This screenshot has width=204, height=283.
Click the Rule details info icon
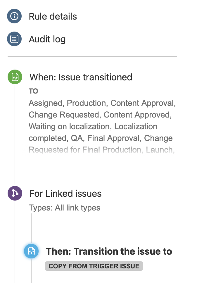(x=14, y=16)
